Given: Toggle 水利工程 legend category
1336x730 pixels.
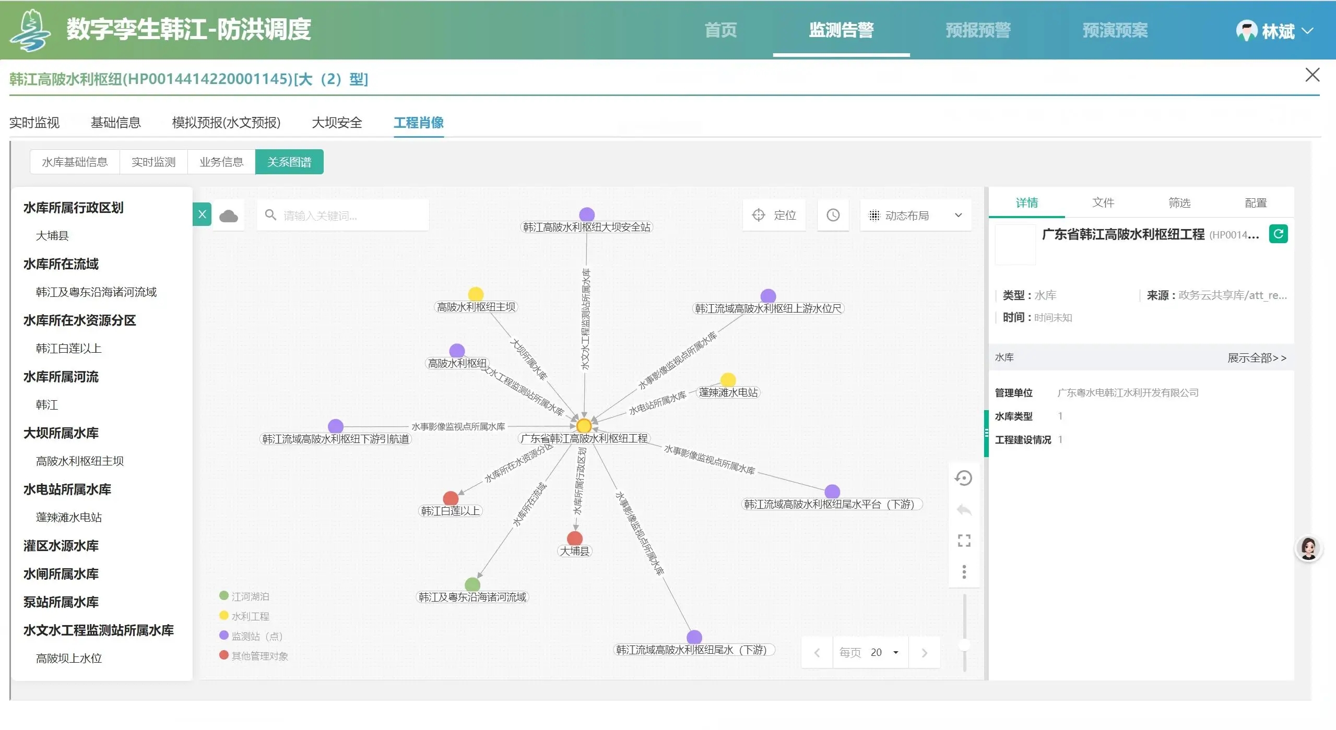Looking at the screenshot, I should click(x=244, y=616).
